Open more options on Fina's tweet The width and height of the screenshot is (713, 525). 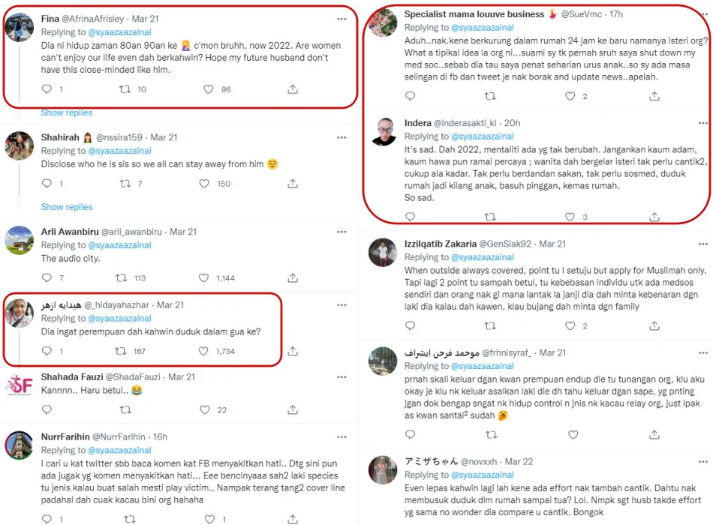pyautogui.click(x=341, y=19)
